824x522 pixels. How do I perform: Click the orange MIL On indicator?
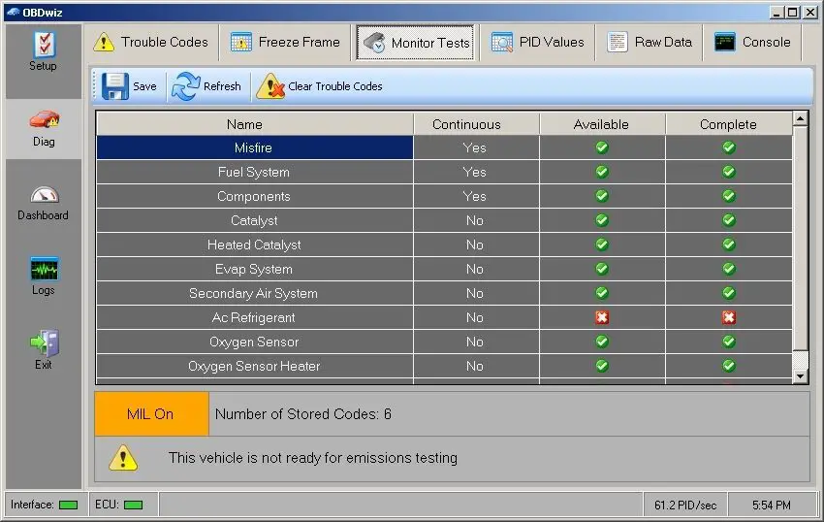coord(151,414)
